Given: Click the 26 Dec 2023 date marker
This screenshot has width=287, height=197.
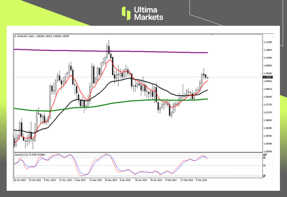Looking at the screenshot, I should click(x=109, y=181).
